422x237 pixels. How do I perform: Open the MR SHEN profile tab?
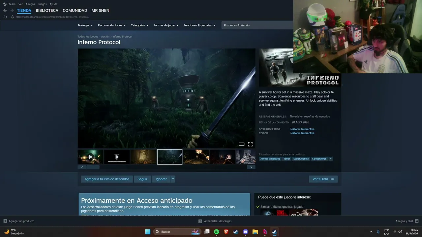(101, 11)
